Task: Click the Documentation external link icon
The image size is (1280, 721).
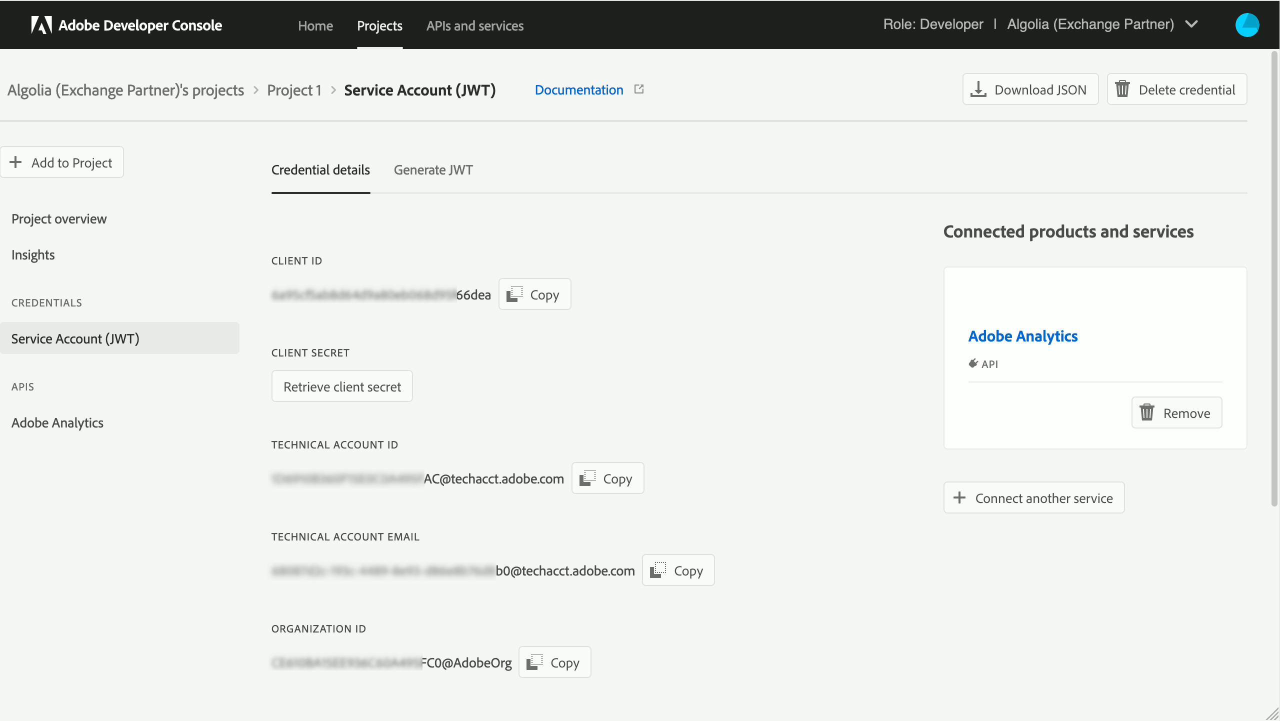Action: 638,89
